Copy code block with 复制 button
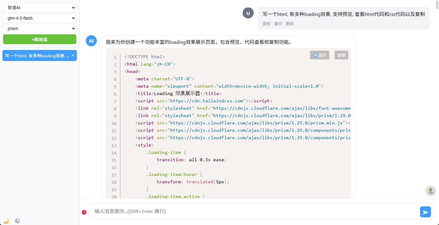Viewport: 439px width, 225px height. point(341,55)
